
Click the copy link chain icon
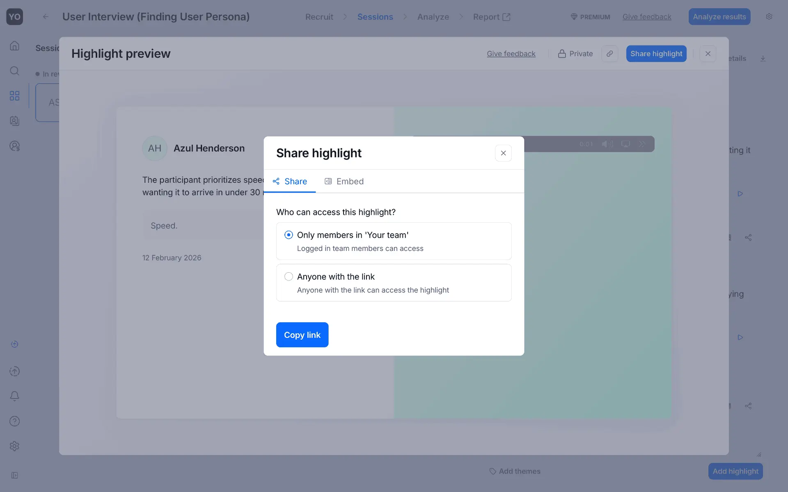click(609, 54)
